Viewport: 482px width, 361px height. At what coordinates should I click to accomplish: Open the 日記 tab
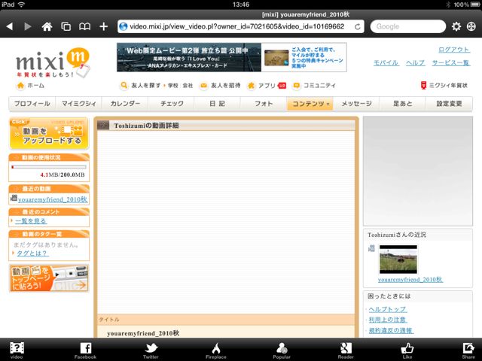[x=218, y=104]
